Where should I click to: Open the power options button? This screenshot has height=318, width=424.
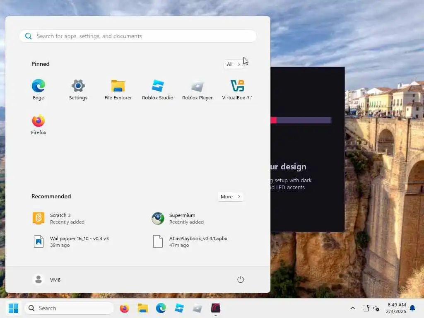(241, 279)
